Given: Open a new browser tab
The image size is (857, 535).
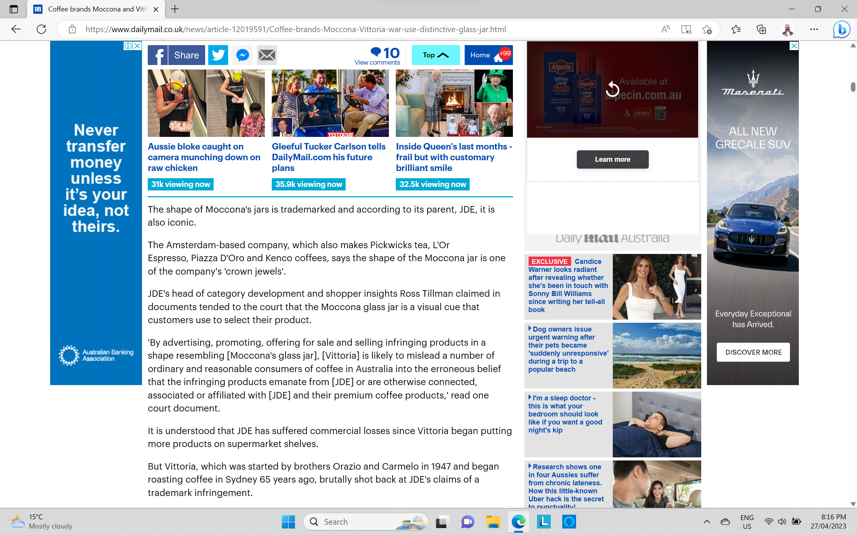Looking at the screenshot, I should (175, 9).
